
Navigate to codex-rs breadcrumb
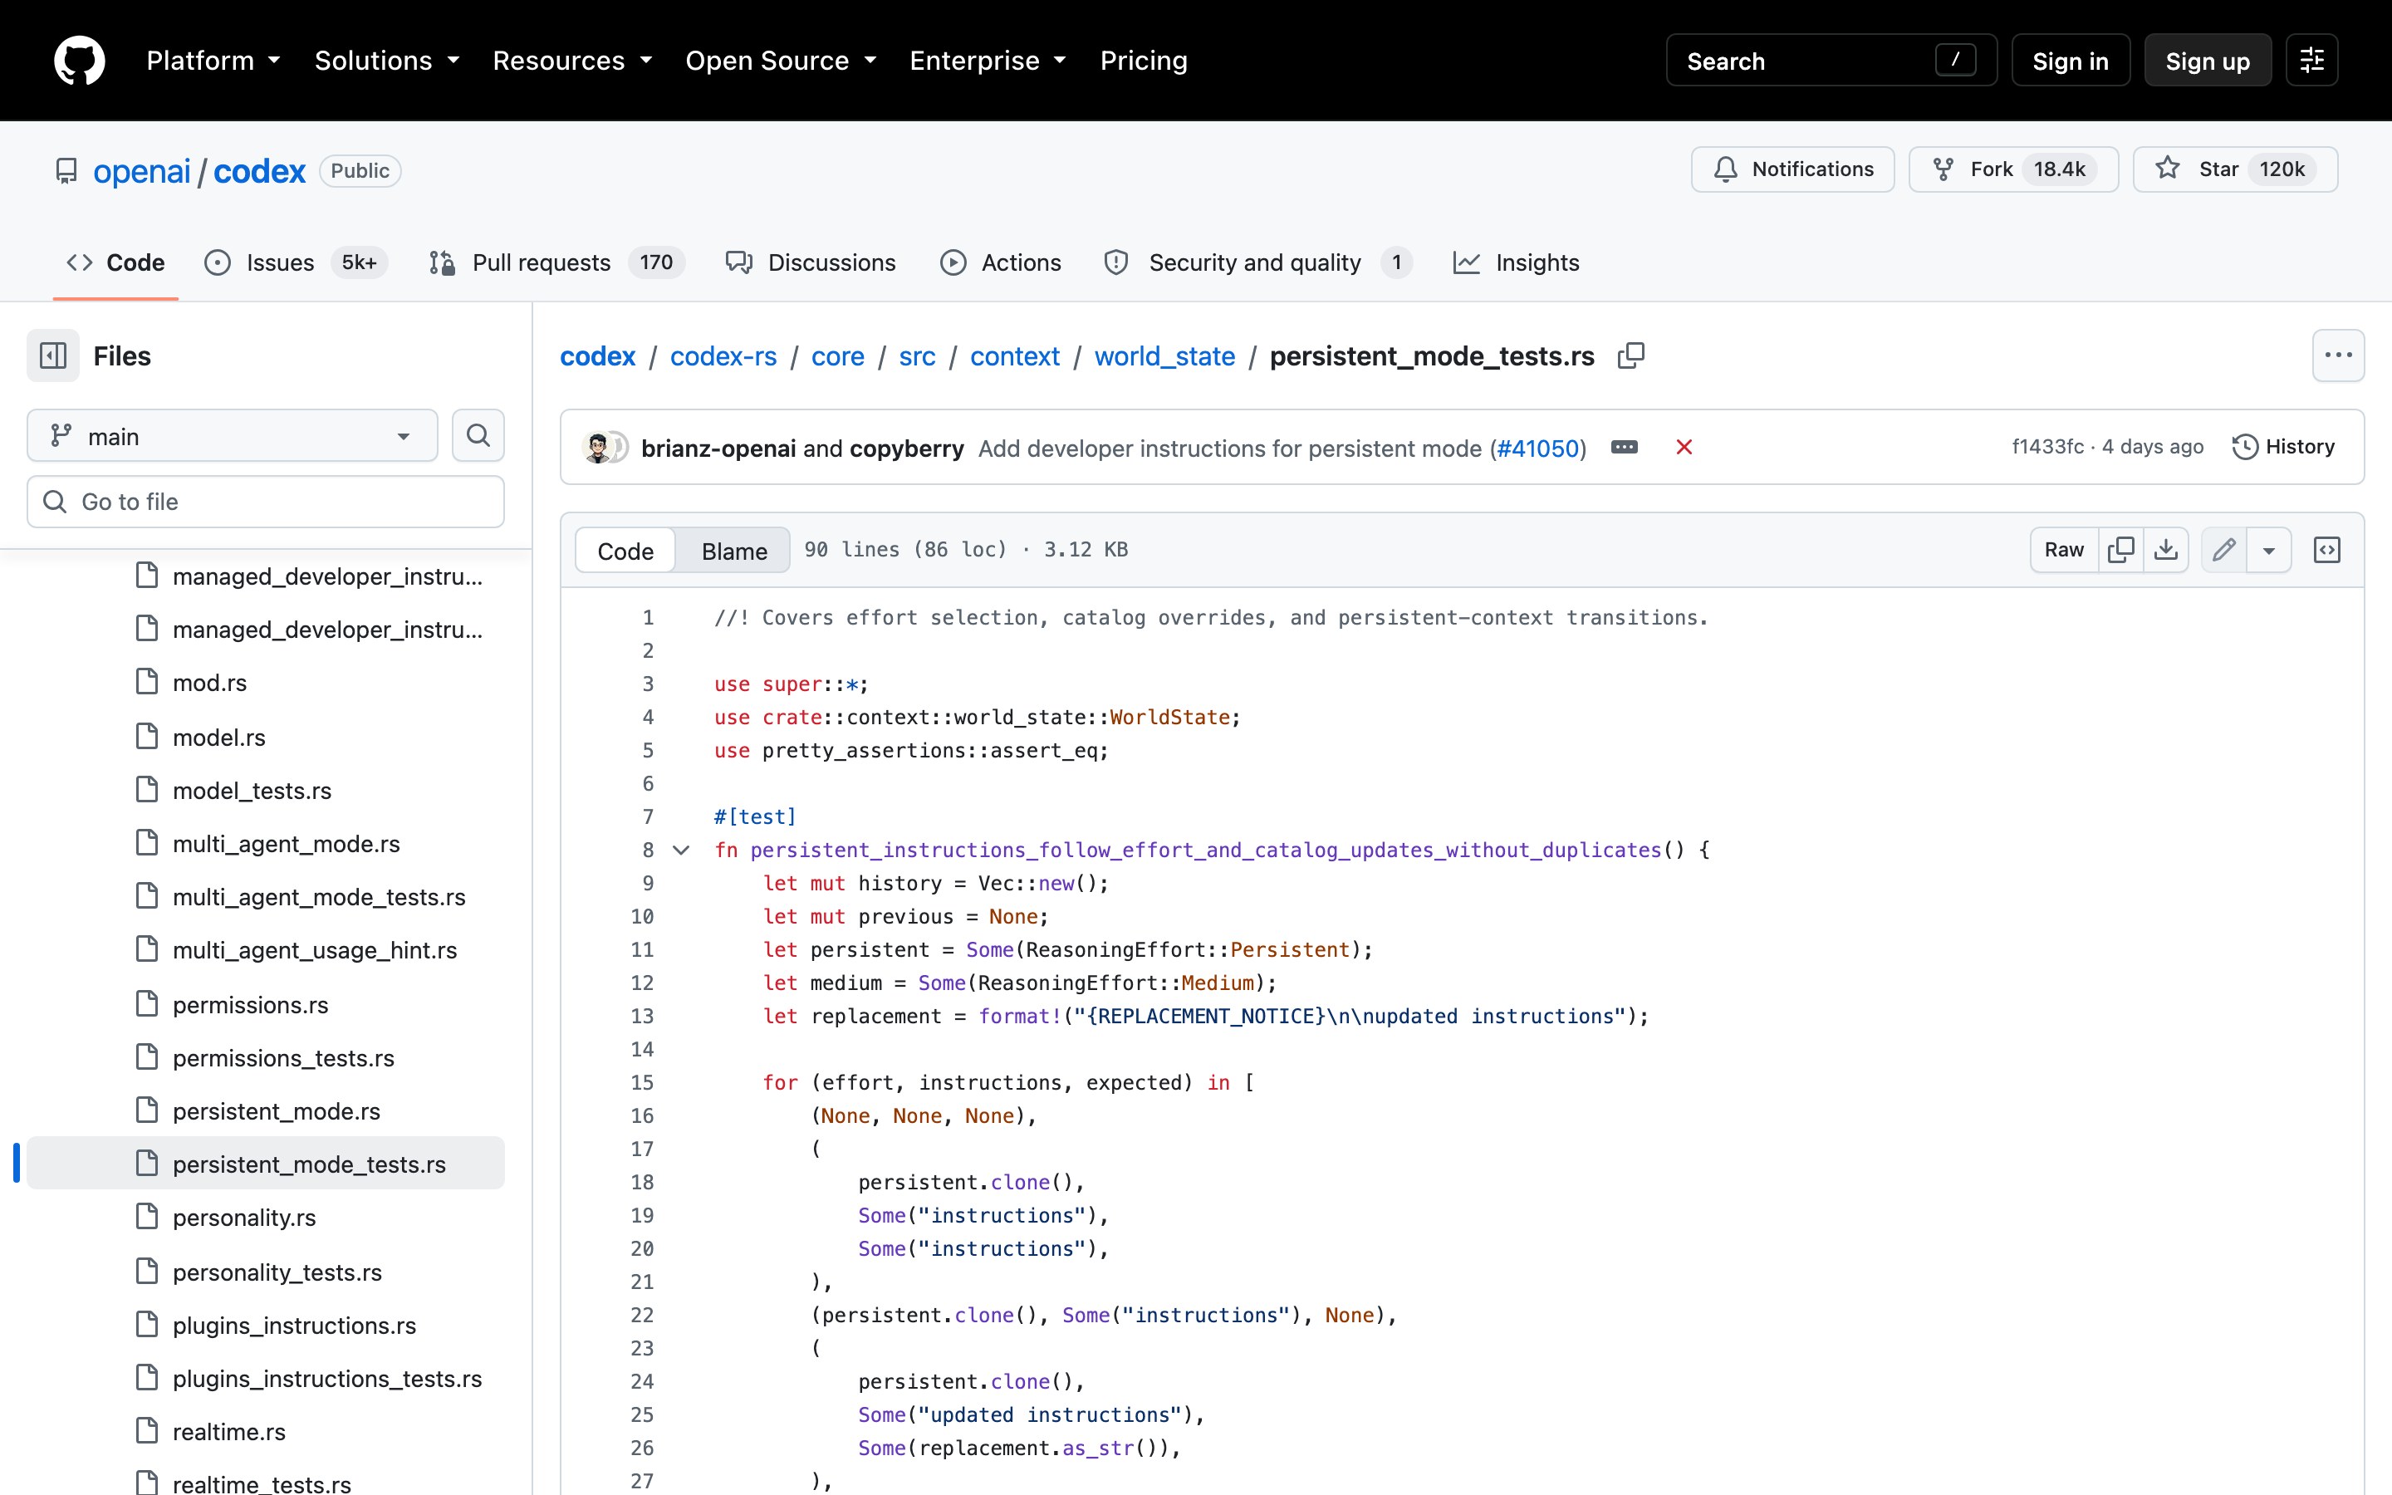tap(723, 356)
